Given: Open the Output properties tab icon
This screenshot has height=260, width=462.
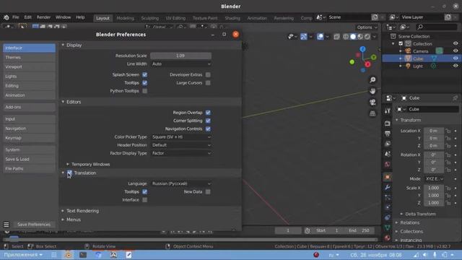Looking at the screenshot, I should pos(388,134).
